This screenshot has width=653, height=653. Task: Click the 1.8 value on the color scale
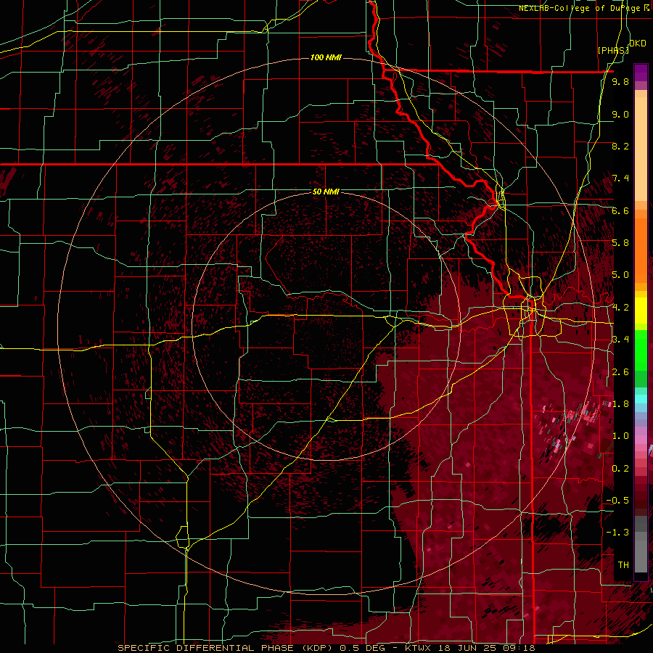(x=620, y=404)
